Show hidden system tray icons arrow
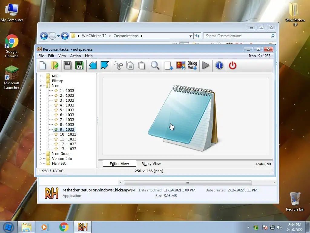This screenshot has height=233, width=310. coord(248,227)
